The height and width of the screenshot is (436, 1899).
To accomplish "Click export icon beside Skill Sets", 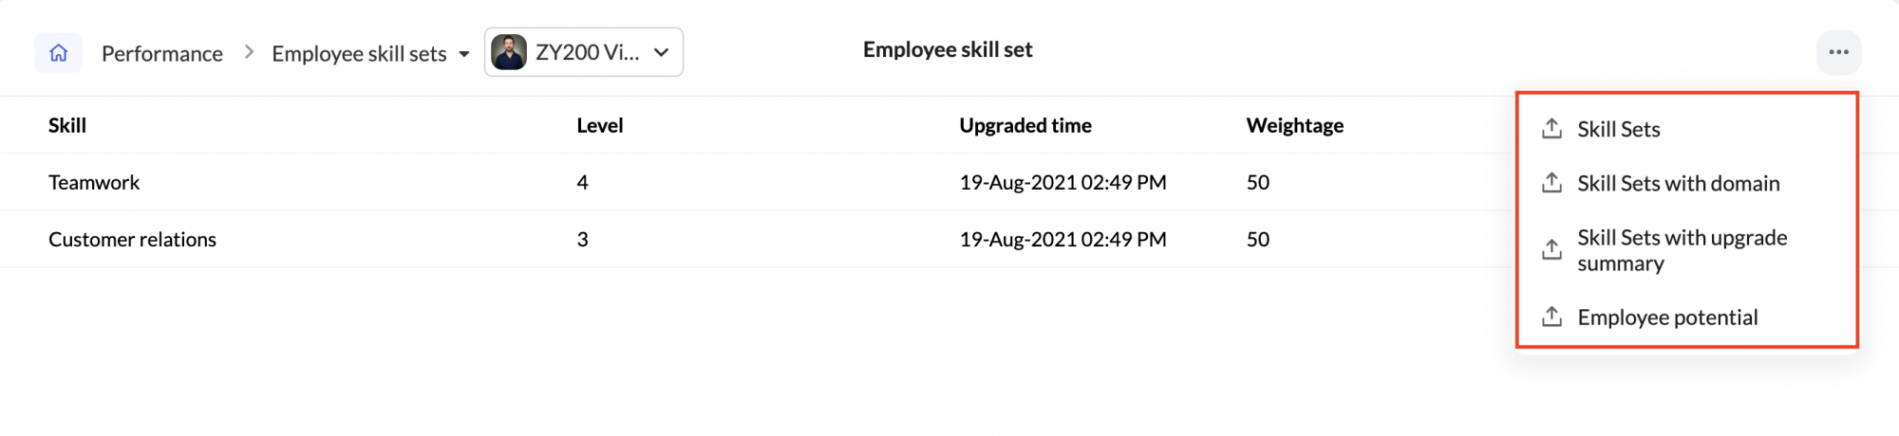I will [1551, 129].
